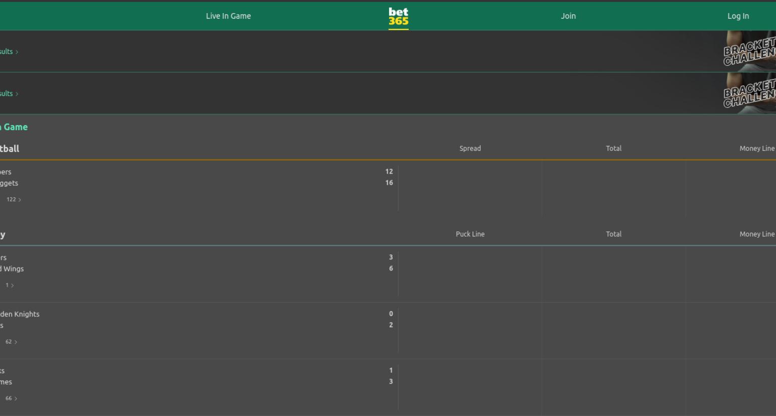Click the Spread column header for basketball
This screenshot has height=416, width=776.
tap(470, 148)
